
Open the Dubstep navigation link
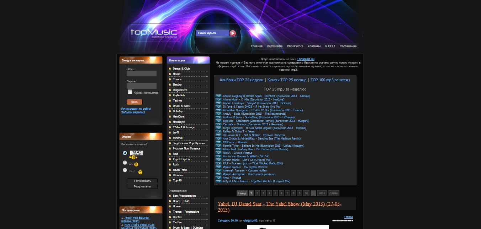tap(179, 111)
